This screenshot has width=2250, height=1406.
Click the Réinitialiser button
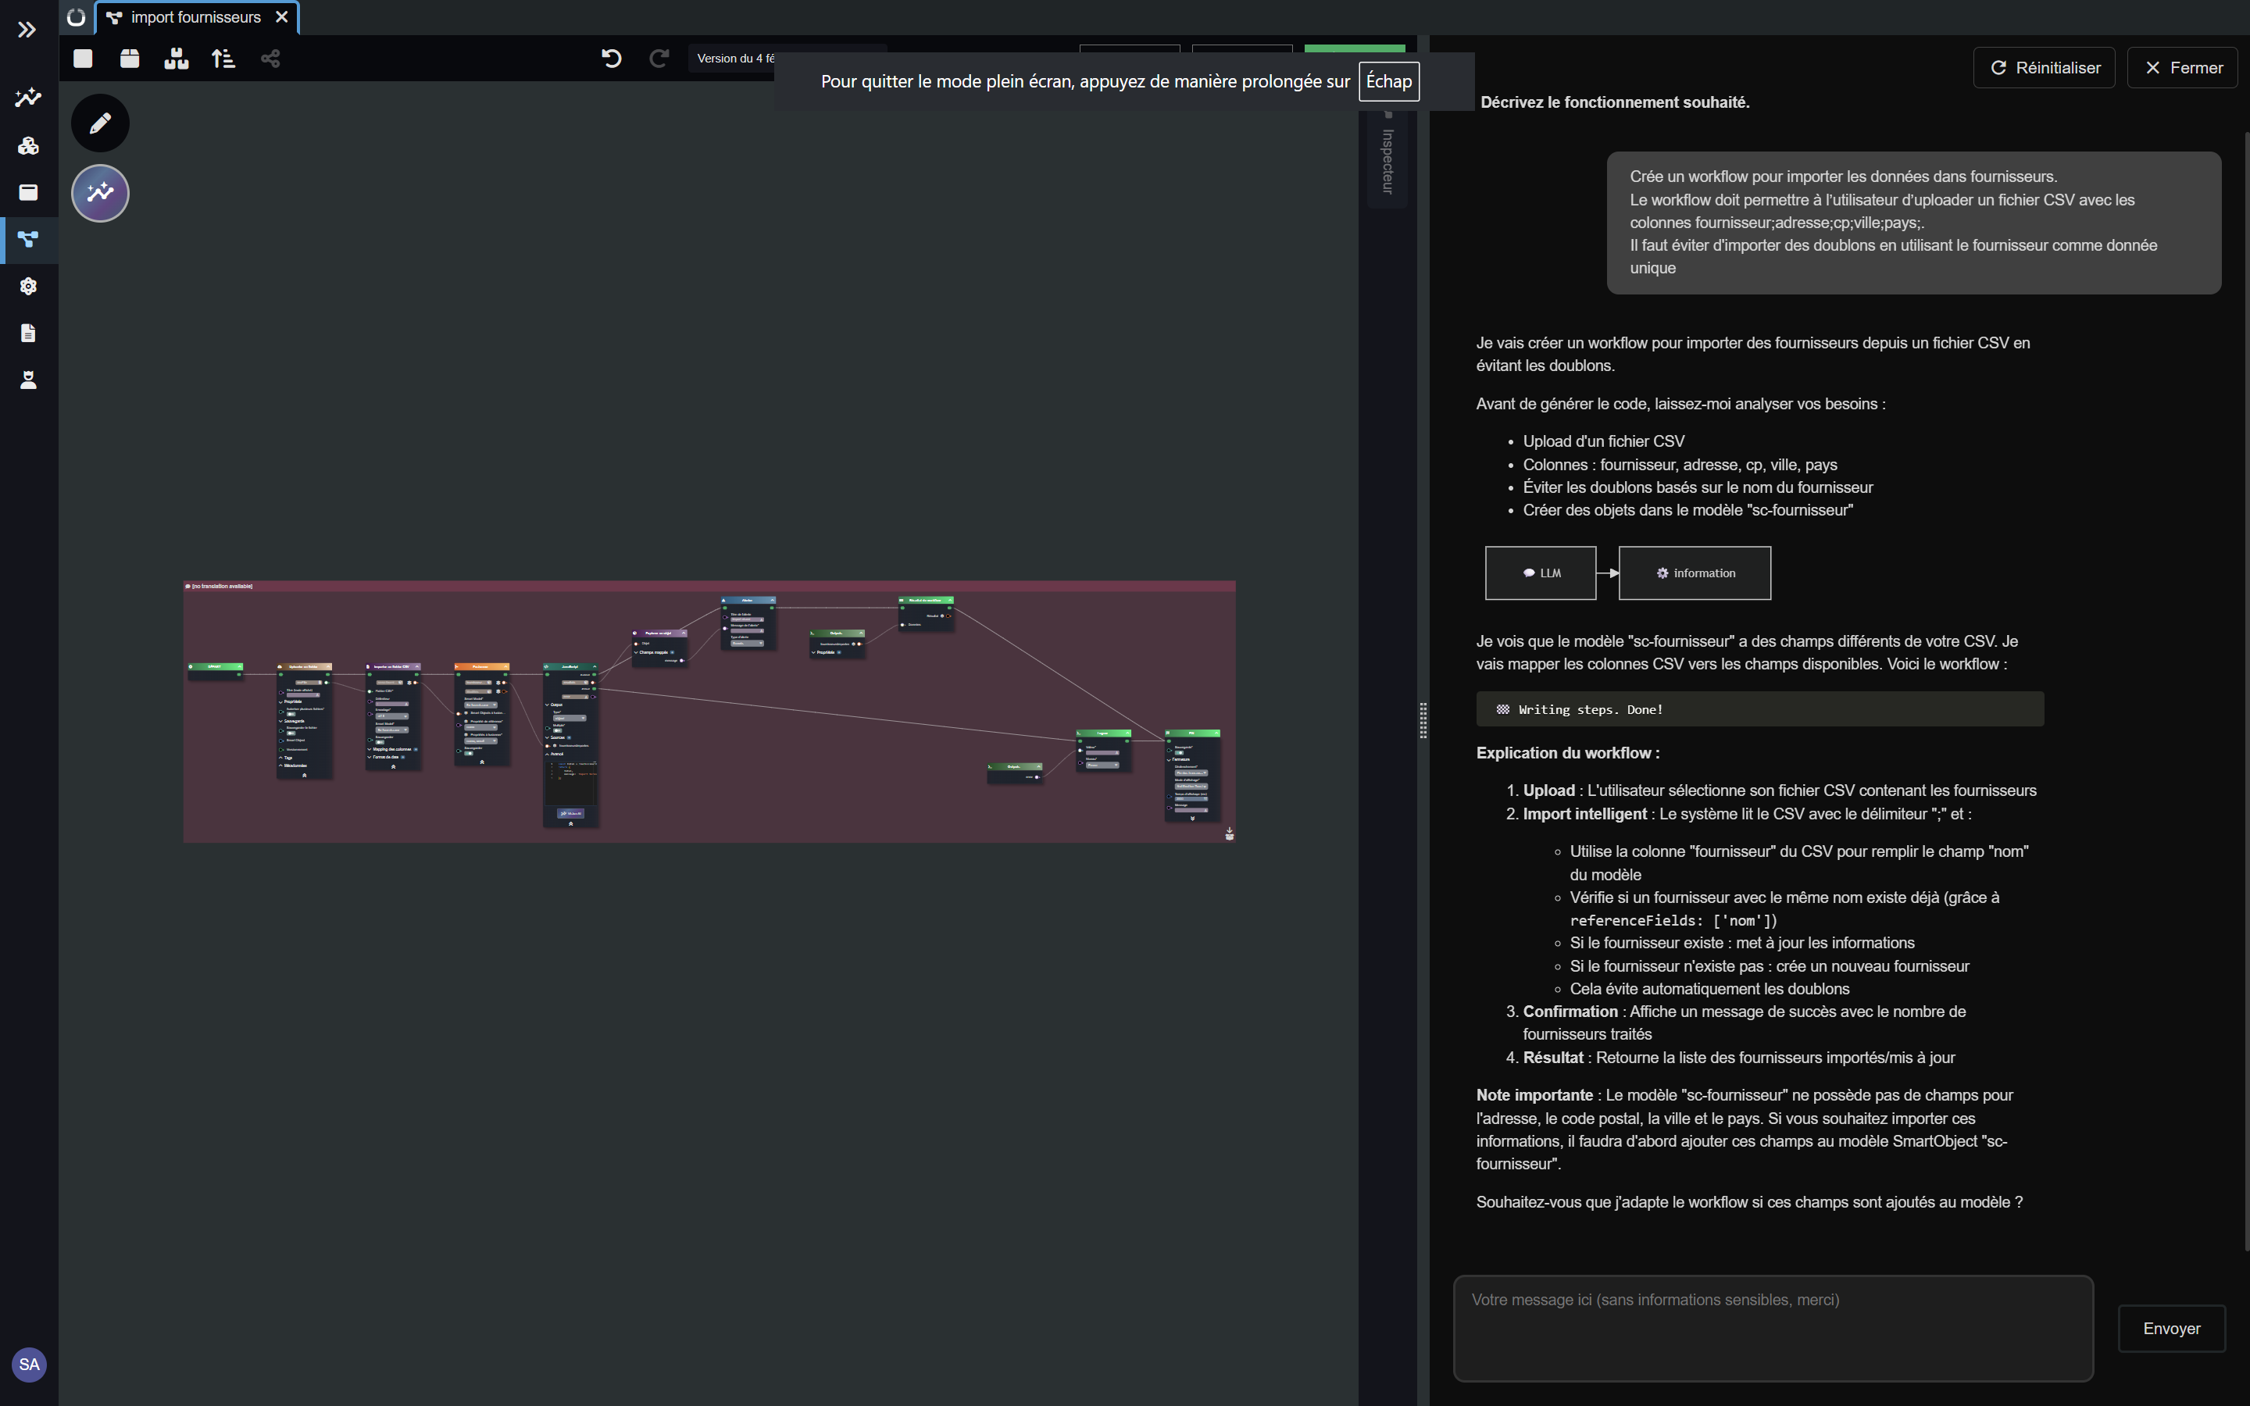(2044, 68)
